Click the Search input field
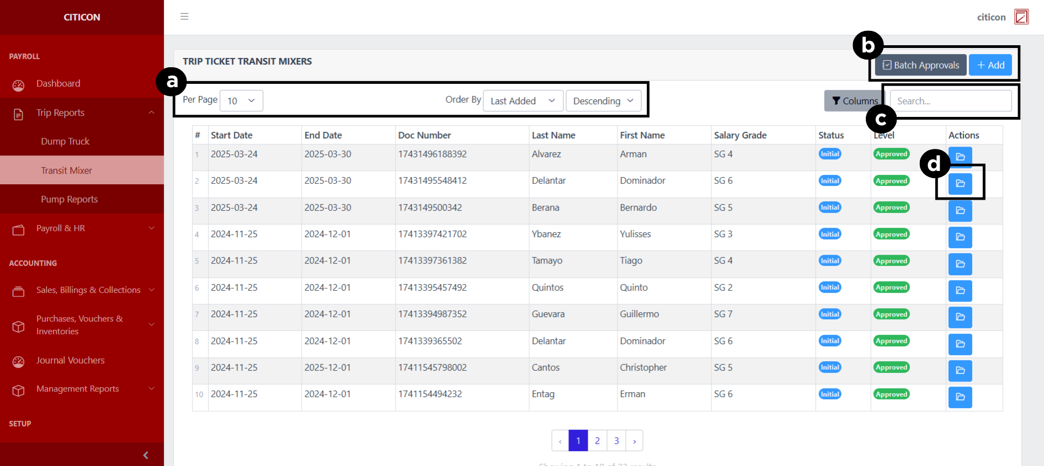This screenshot has width=1044, height=466. pyautogui.click(x=951, y=101)
